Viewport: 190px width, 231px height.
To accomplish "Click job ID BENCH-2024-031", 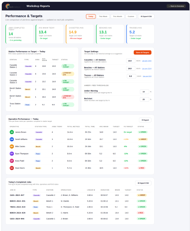I will pyautogui.click(x=17, y=201).
